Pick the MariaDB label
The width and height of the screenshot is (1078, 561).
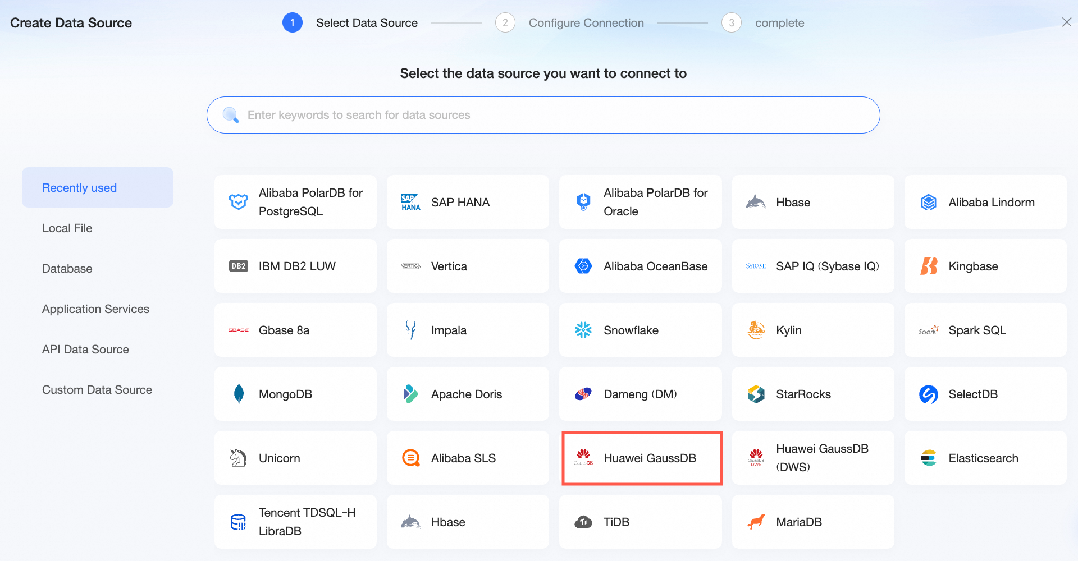point(799,522)
